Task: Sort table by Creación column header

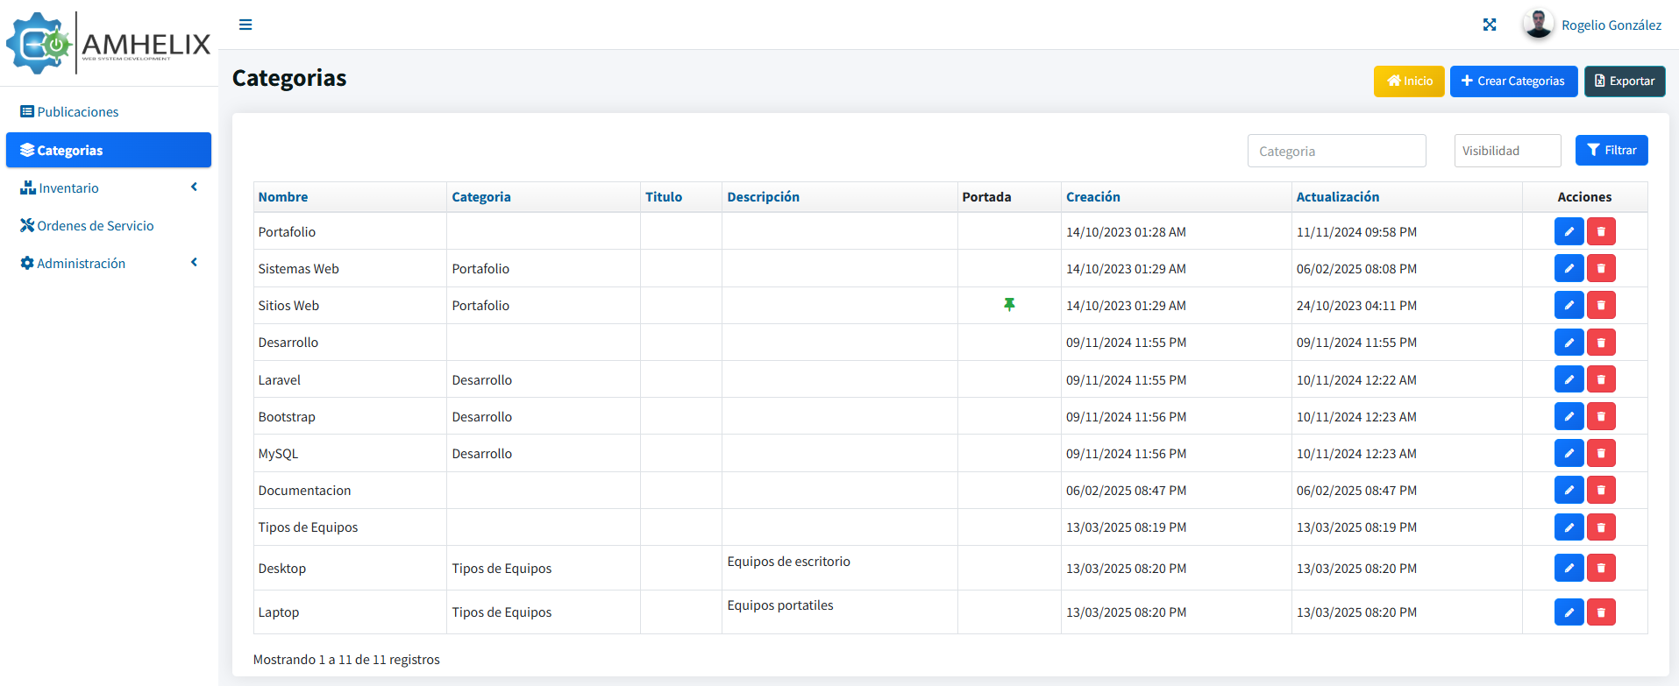Action: coord(1092,197)
